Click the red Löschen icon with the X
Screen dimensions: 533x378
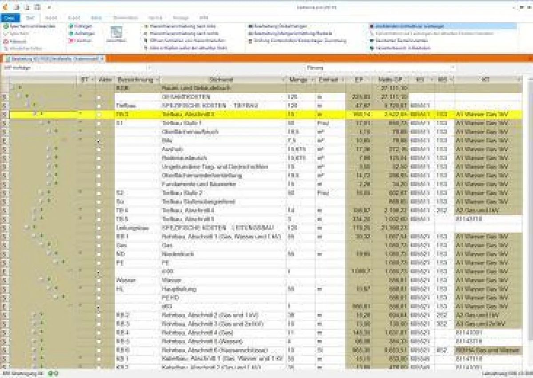tap(70, 40)
